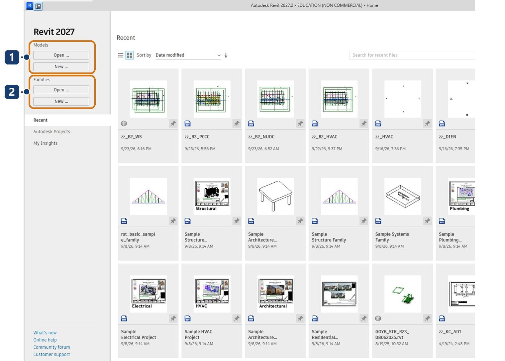Open Architectural sample project thumbnail

(x=275, y=294)
